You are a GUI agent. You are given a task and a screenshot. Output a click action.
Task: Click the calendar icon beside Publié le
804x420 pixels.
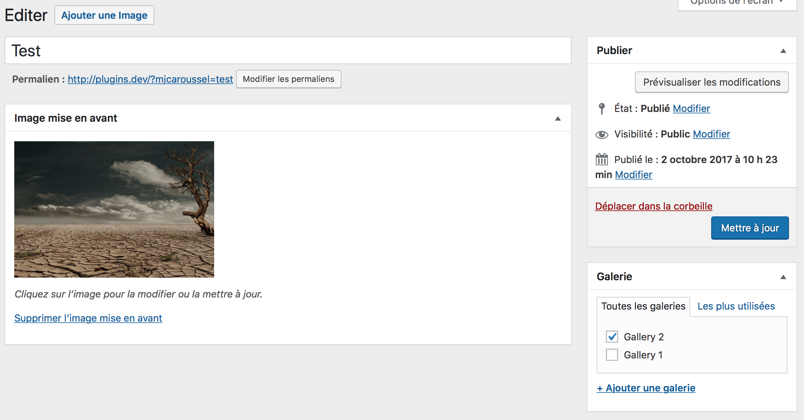(601, 159)
